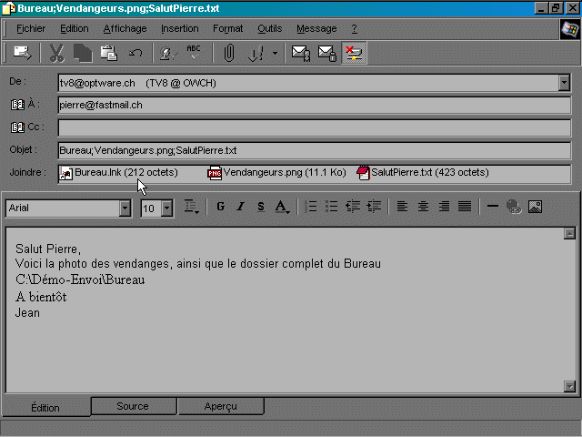
Task: Open the address book next to À
Action: pyautogui.click(x=17, y=105)
